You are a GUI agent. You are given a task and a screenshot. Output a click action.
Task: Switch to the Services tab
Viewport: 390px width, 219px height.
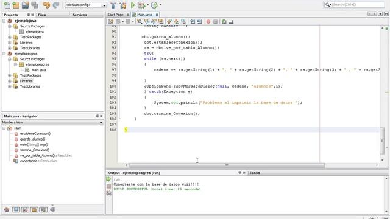(x=80, y=15)
